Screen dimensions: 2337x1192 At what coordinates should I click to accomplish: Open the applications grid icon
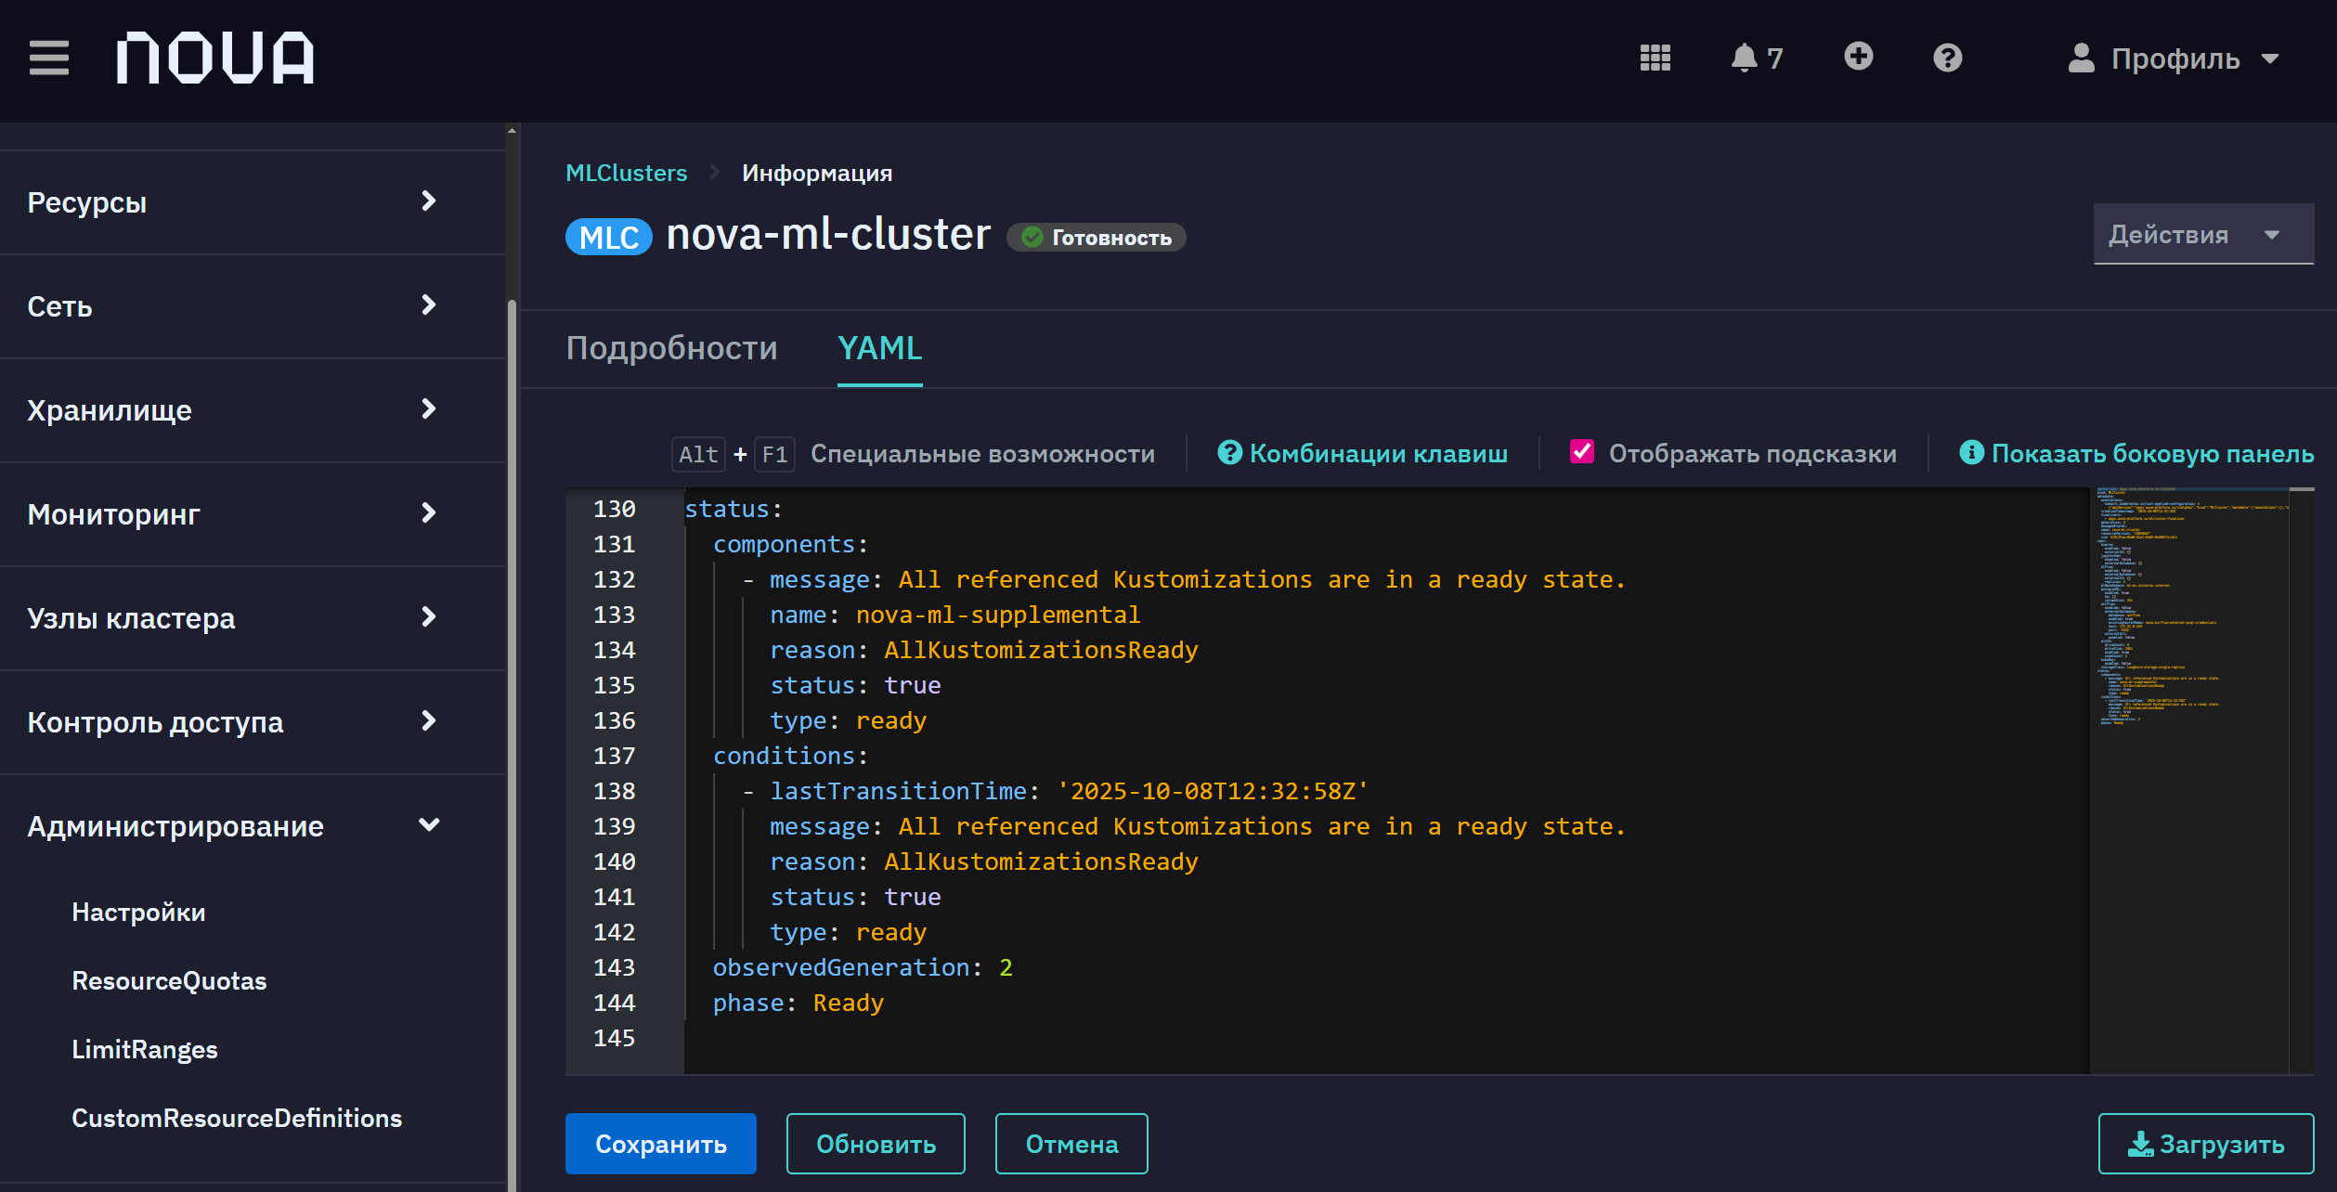(x=1655, y=58)
